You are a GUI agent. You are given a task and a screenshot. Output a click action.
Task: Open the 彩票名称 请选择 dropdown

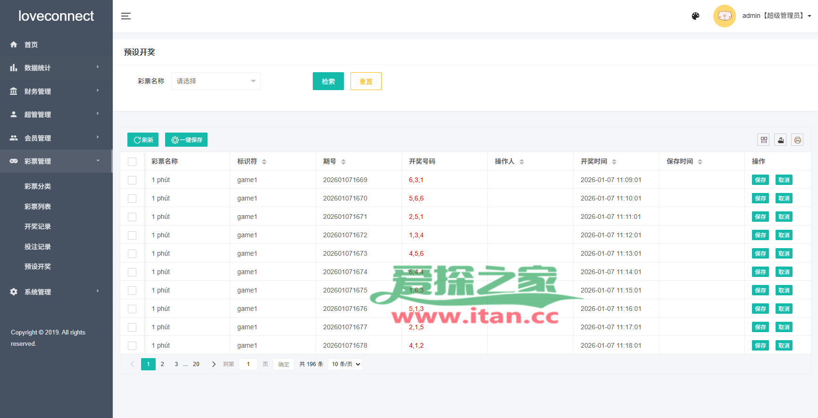point(216,81)
